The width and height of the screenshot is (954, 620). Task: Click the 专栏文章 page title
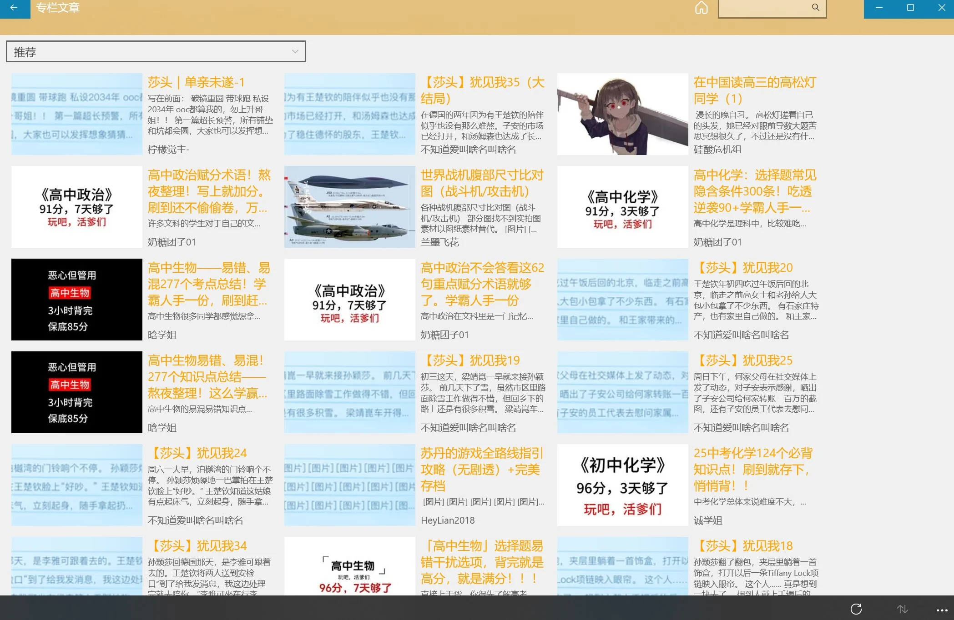click(58, 8)
